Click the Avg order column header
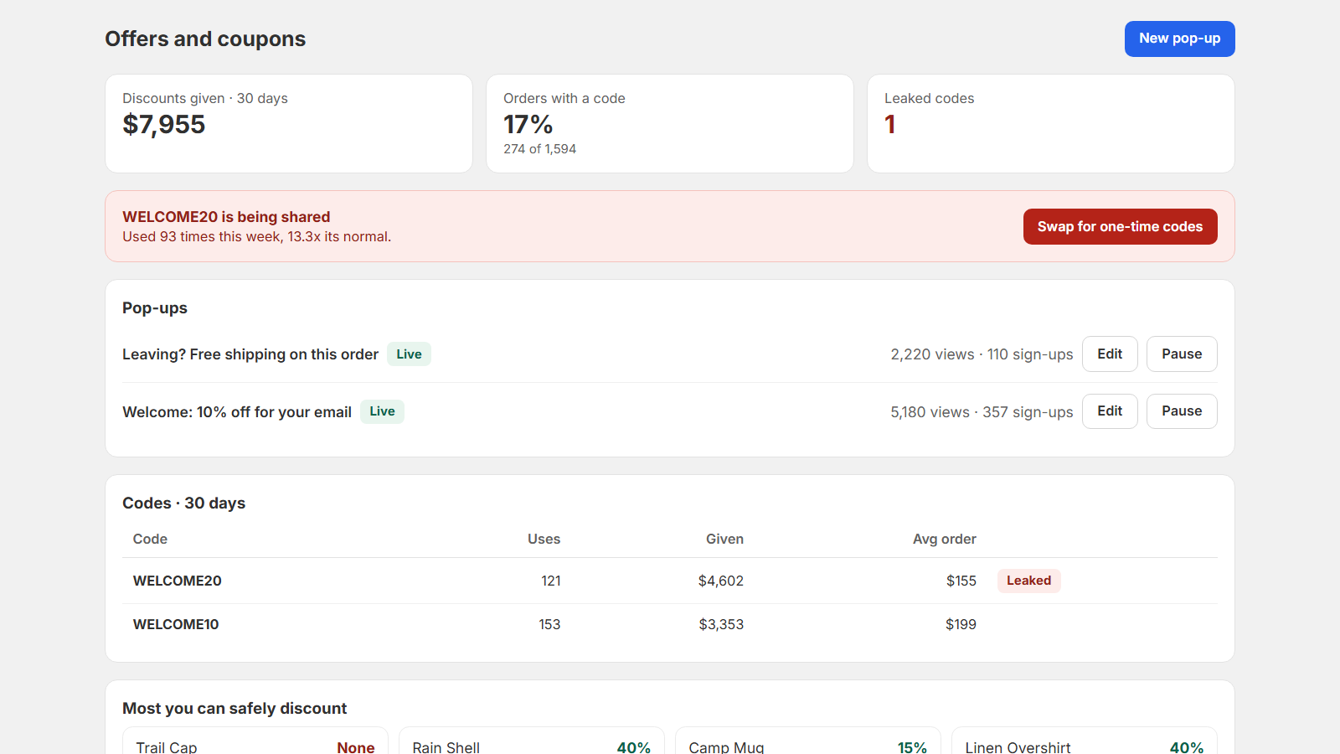The image size is (1340, 754). (944, 539)
